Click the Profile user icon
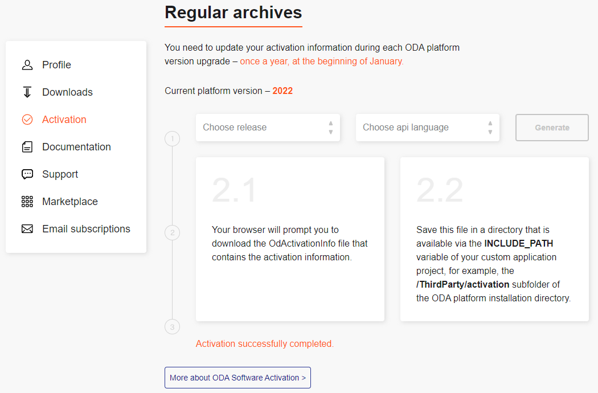 27,65
